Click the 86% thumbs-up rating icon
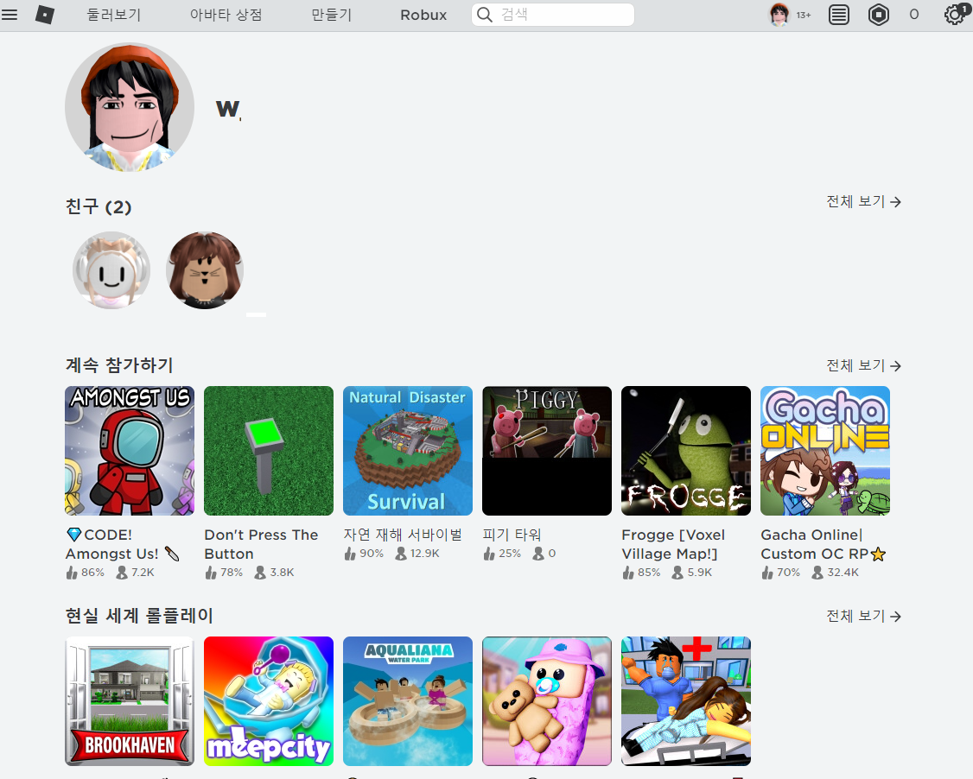Image resolution: width=973 pixels, height=779 pixels. 72,573
